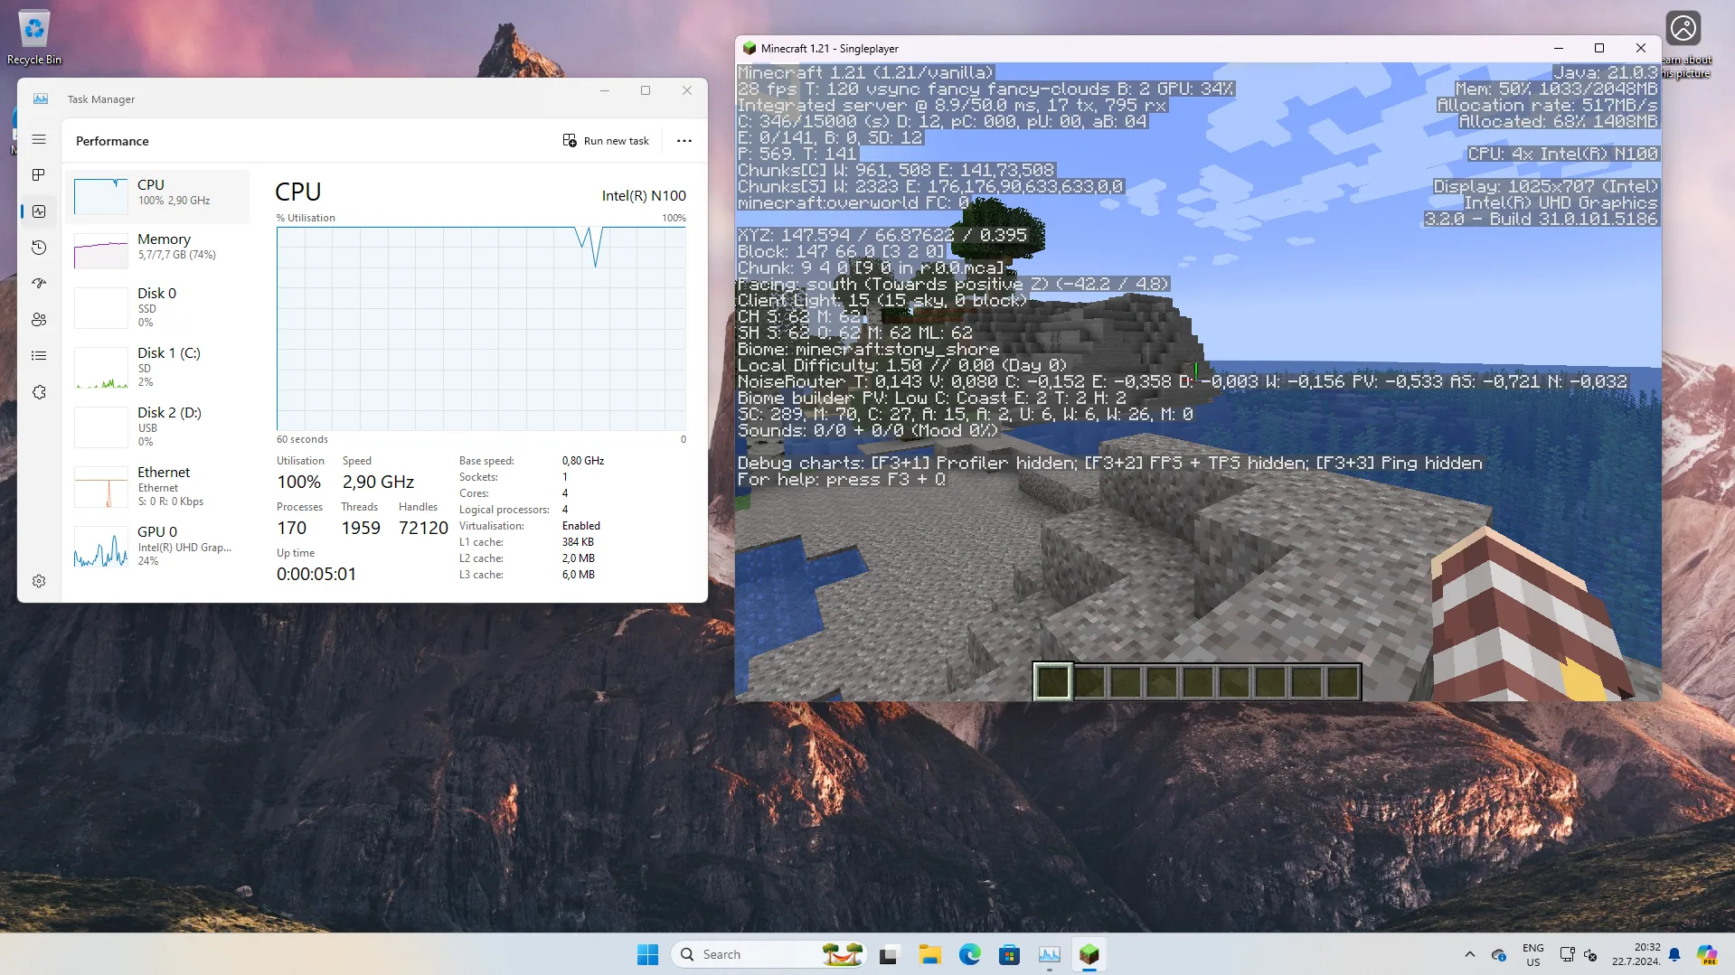
Task: Maximize the Task Manager window
Action: point(646,90)
